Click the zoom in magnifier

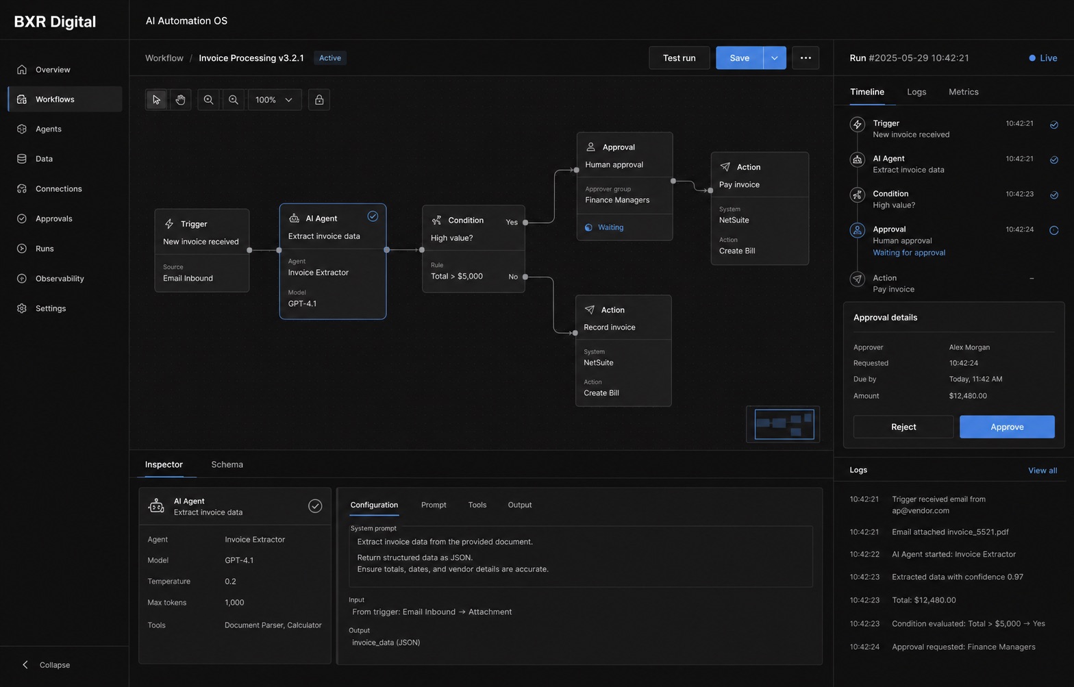pyautogui.click(x=209, y=100)
